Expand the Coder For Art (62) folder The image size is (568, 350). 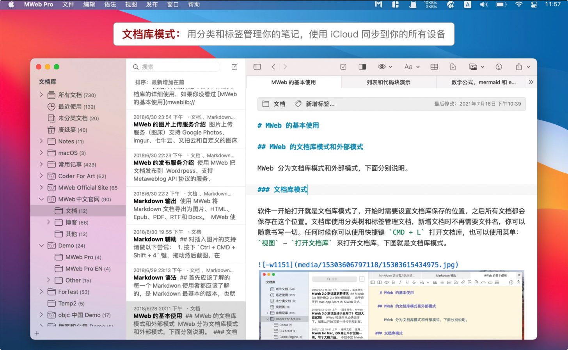(x=41, y=176)
